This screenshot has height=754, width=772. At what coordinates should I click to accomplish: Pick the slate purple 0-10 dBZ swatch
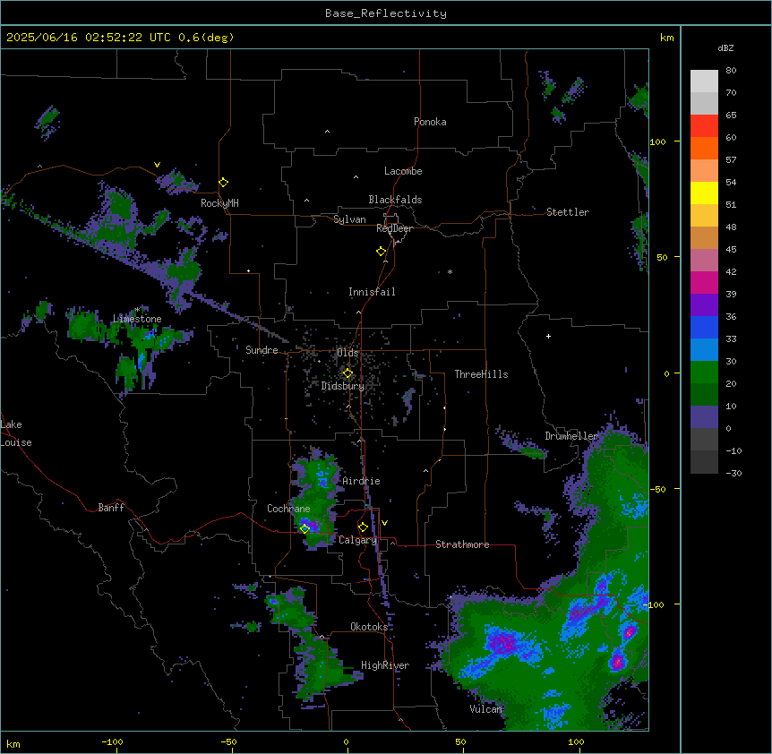pos(704,417)
